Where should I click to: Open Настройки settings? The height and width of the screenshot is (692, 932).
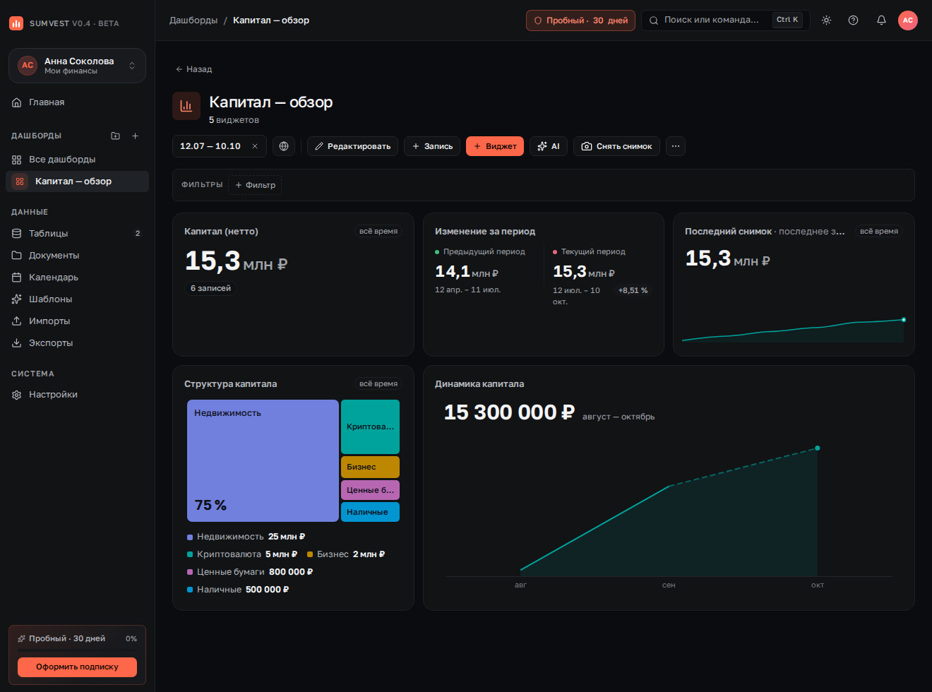click(x=77, y=395)
